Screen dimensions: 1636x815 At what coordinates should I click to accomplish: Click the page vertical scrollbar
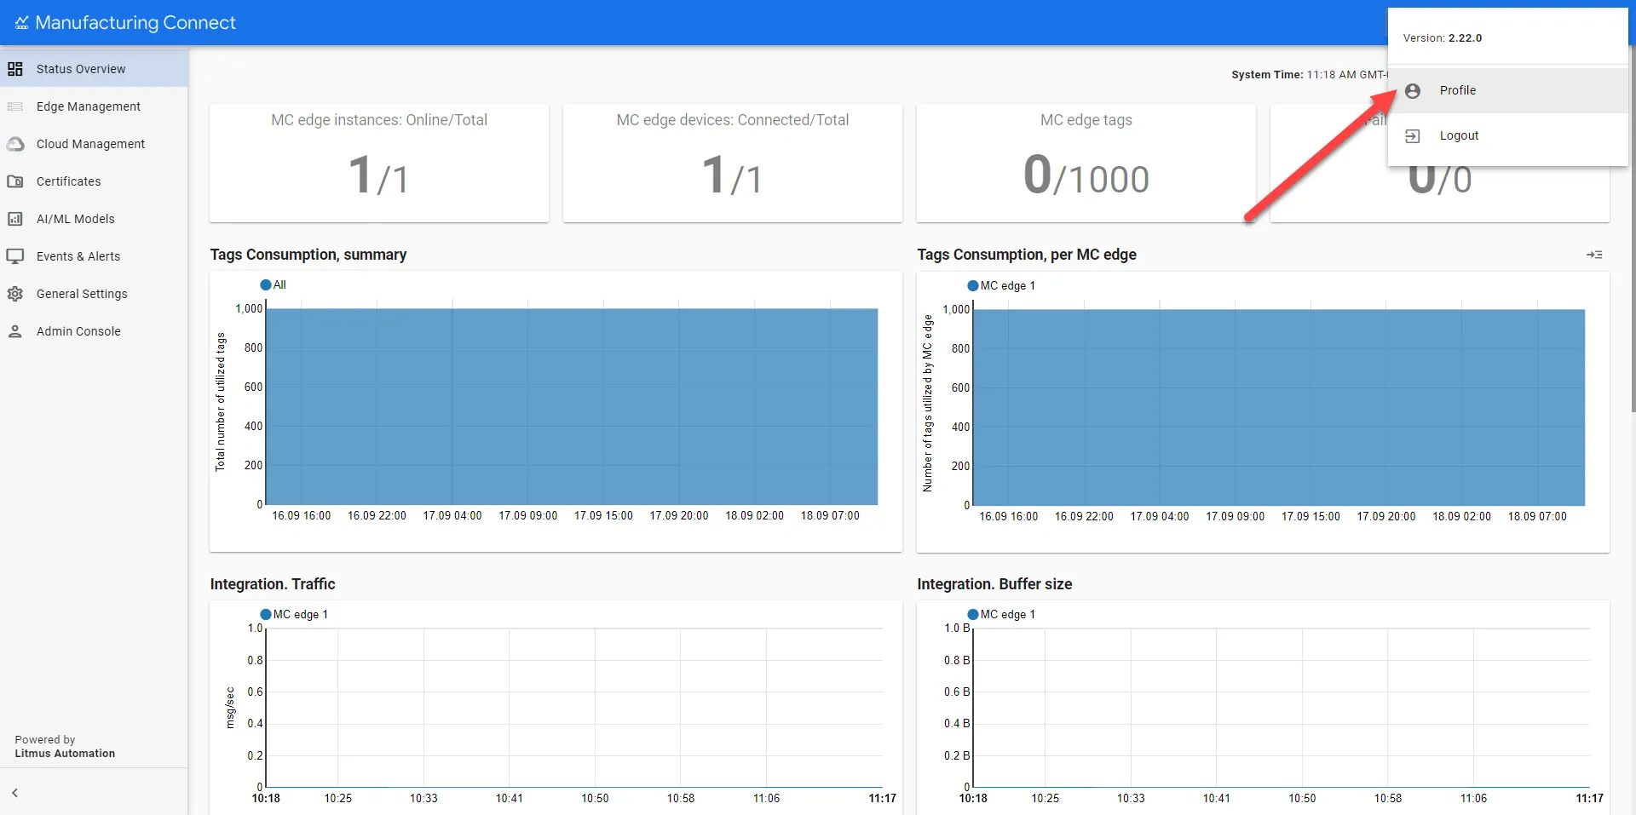(x=1632, y=230)
